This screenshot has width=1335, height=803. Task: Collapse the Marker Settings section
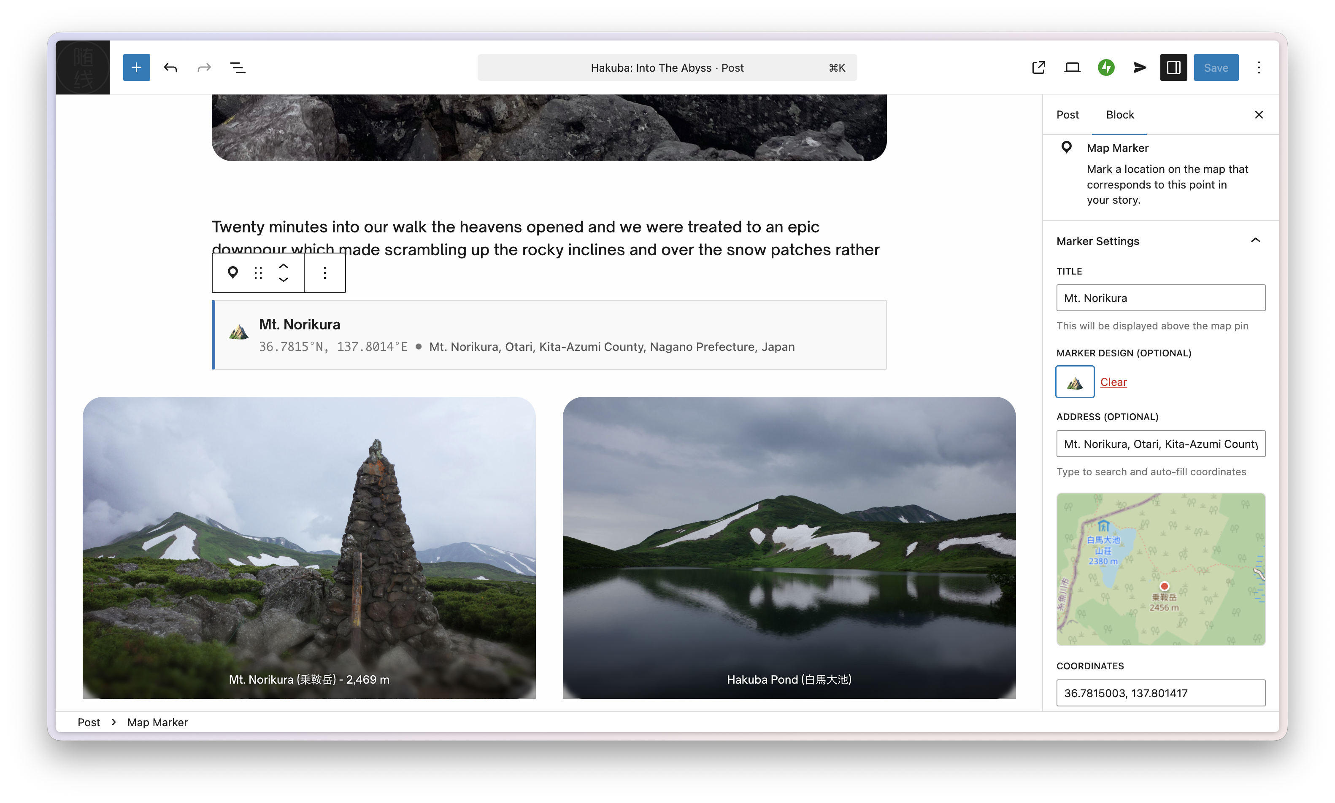[1255, 240]
